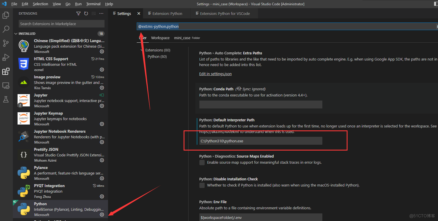Open manage gear for Python extension
The image size is (438, 221).
[102, 215]
